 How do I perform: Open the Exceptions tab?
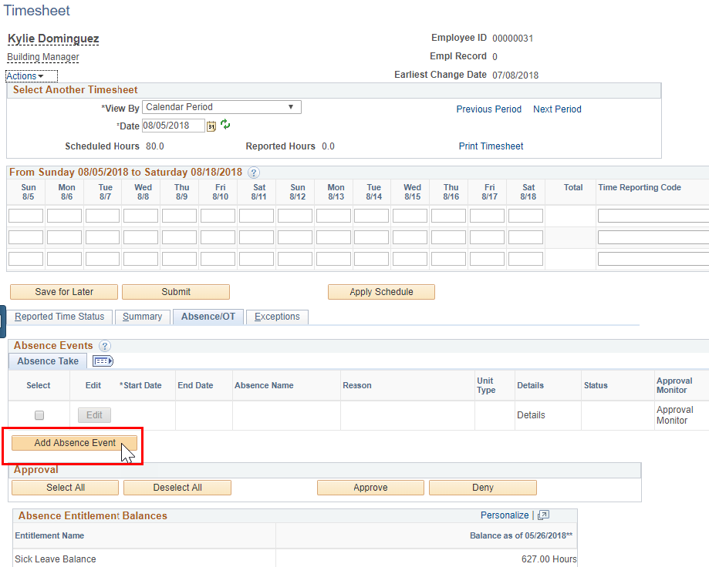click(277, 317)
